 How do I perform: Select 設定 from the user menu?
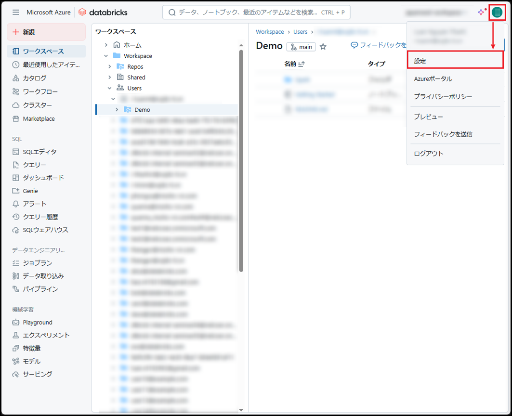[455, 61]
